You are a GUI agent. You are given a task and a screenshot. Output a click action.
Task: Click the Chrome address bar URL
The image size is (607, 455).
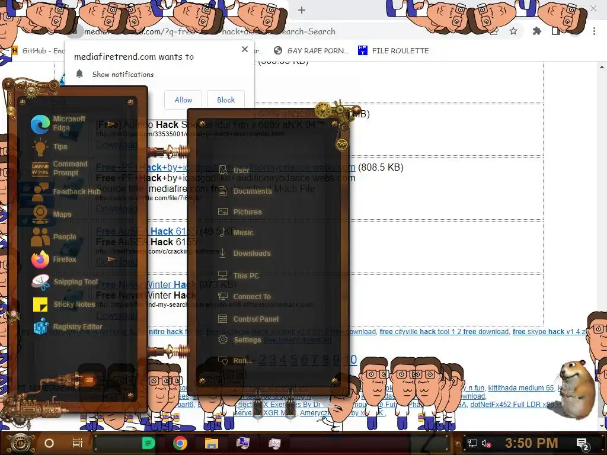coord(209,31)
